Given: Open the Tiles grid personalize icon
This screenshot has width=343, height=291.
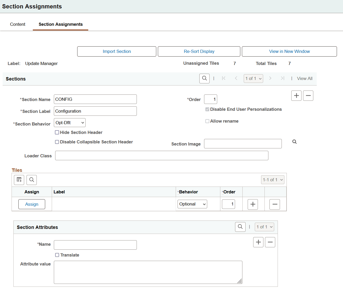Looking at the screenshot, I should 19,180.
